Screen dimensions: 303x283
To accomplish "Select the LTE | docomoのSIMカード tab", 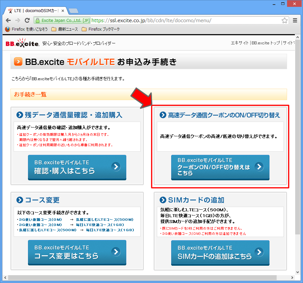I will click(36, 11).
